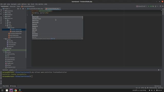Screen dimensions: 164x92
Task: Collapse the partials folder
Action: [7, 28]
